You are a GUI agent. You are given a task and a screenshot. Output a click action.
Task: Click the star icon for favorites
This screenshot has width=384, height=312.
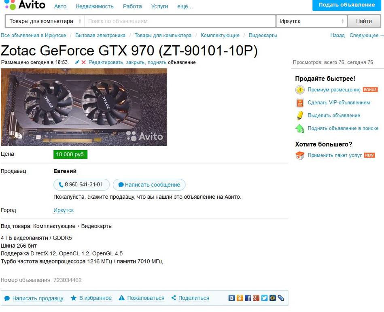[x=74, y=298]
